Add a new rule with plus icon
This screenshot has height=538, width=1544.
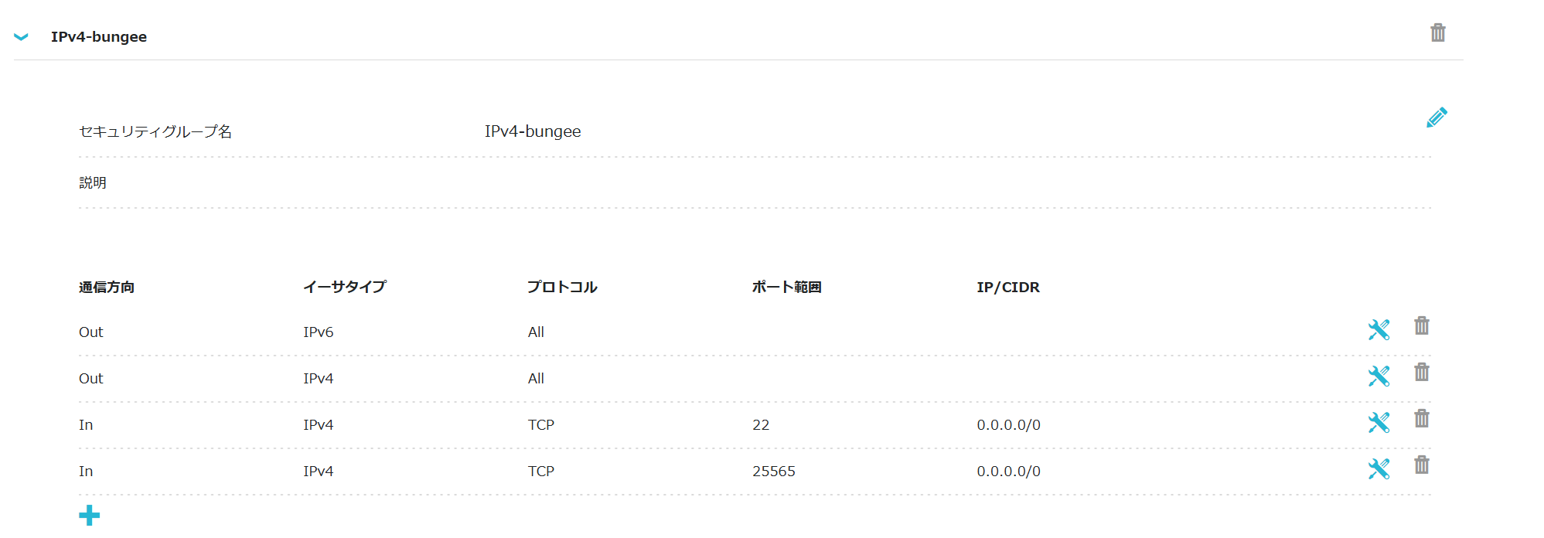coord(90,515)
